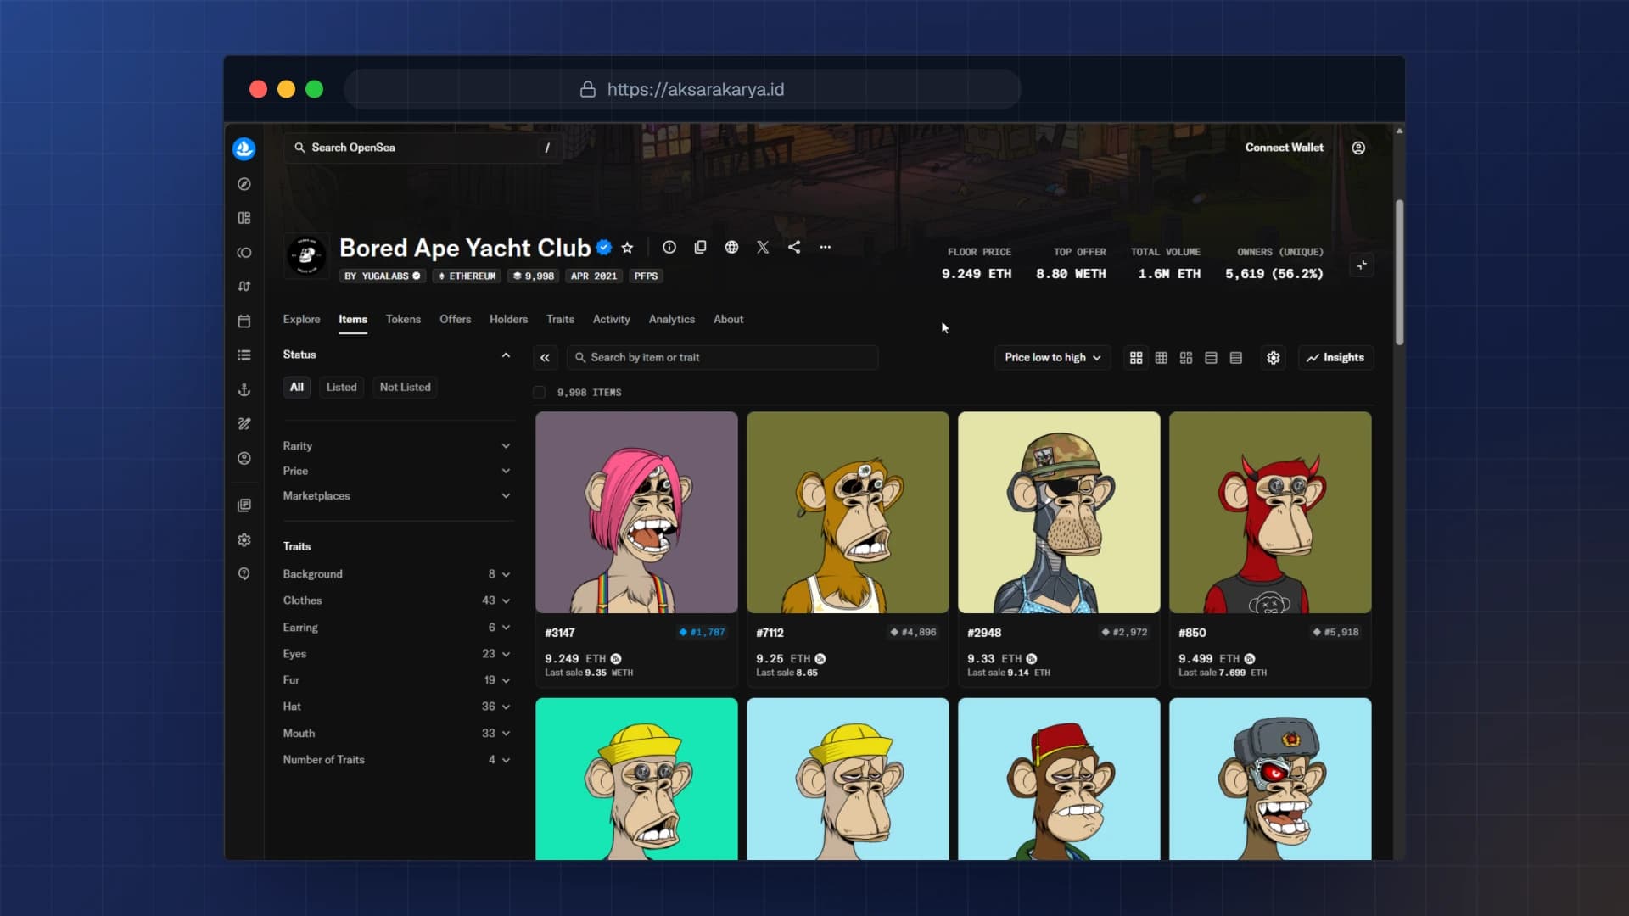
Task: Switch to compact grid view
Action: (1162, 358)
